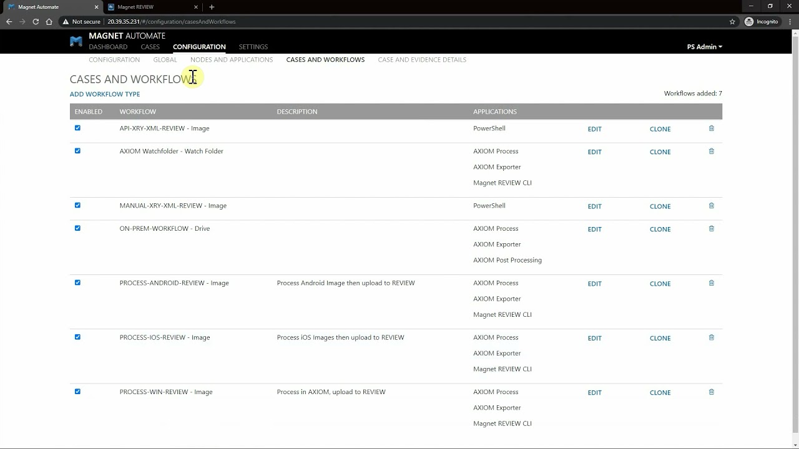
Task: Edit PROCESS-IOS-REVIEW workflow
Action: pos(594,338)
